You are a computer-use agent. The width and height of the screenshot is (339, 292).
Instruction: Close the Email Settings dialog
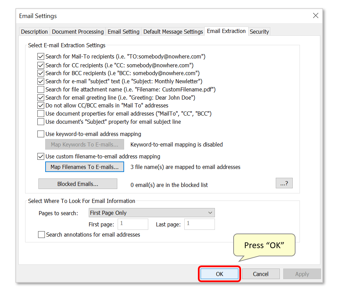pyautogui.click(x=316, y=16)
